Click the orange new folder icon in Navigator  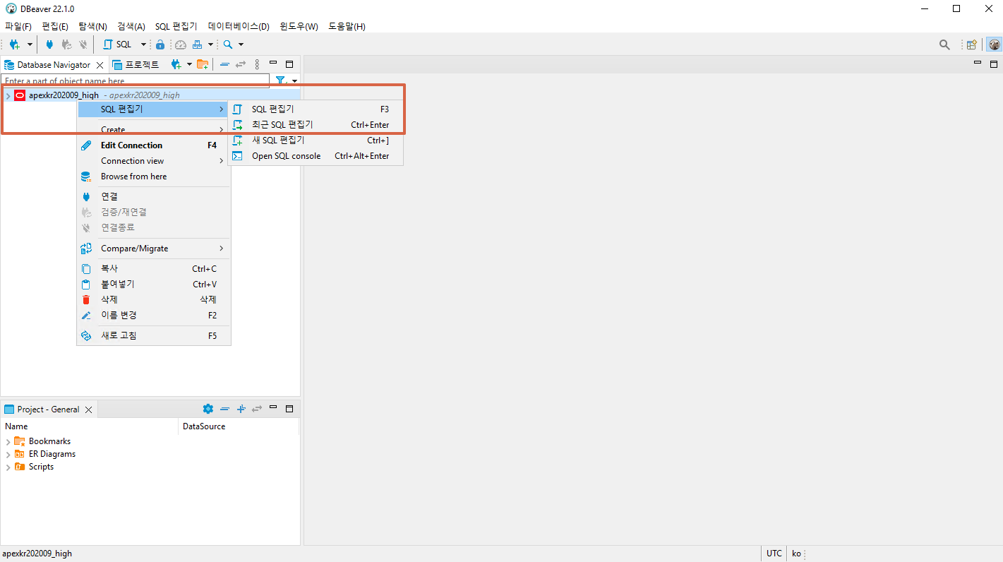click(x=203, y=64)
